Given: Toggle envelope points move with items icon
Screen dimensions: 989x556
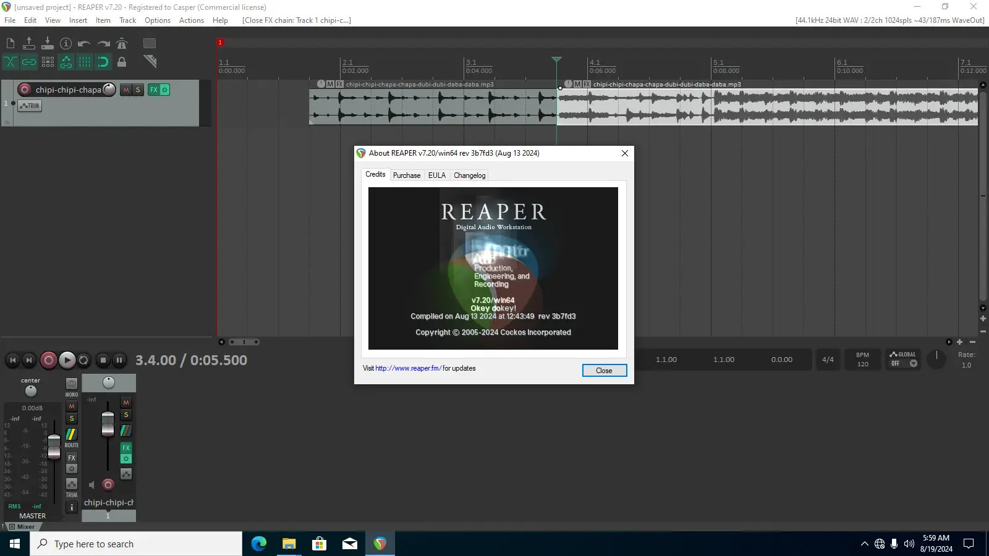Looking at the screenshot, I should pos(66,62).
